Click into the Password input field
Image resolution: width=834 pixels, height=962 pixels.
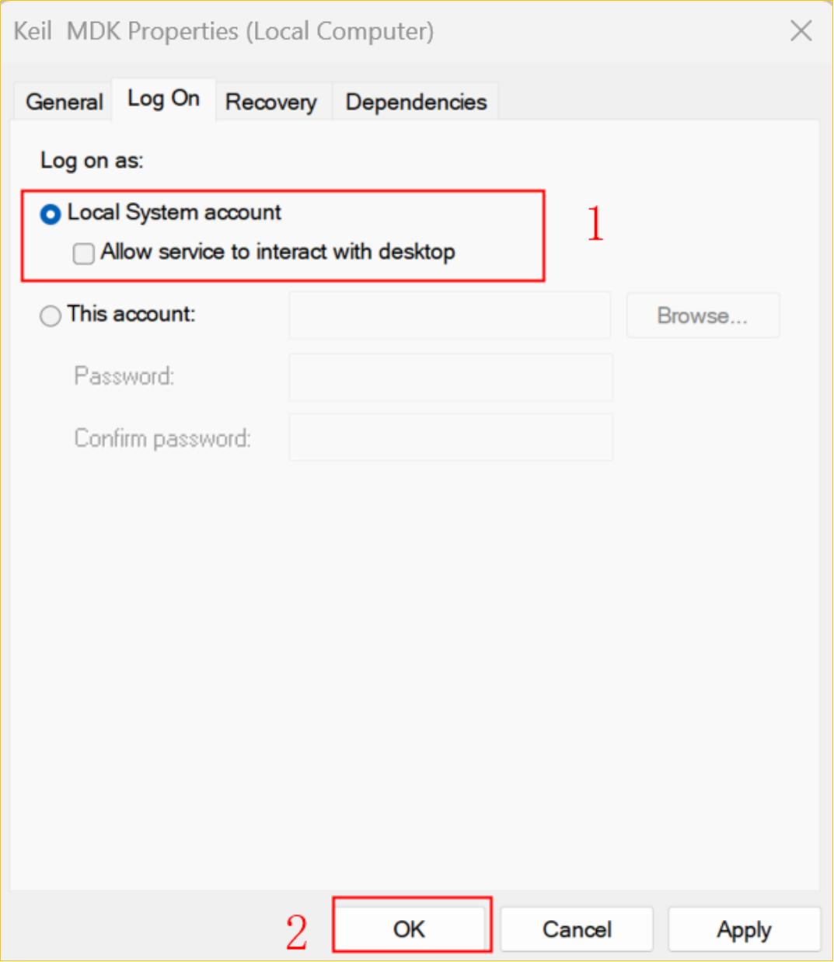point(451,377)
